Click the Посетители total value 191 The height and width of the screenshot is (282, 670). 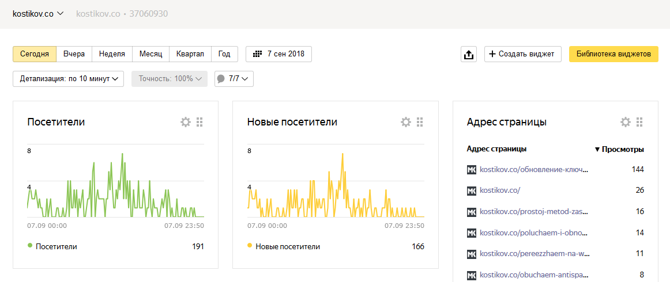tap(197, 246)
